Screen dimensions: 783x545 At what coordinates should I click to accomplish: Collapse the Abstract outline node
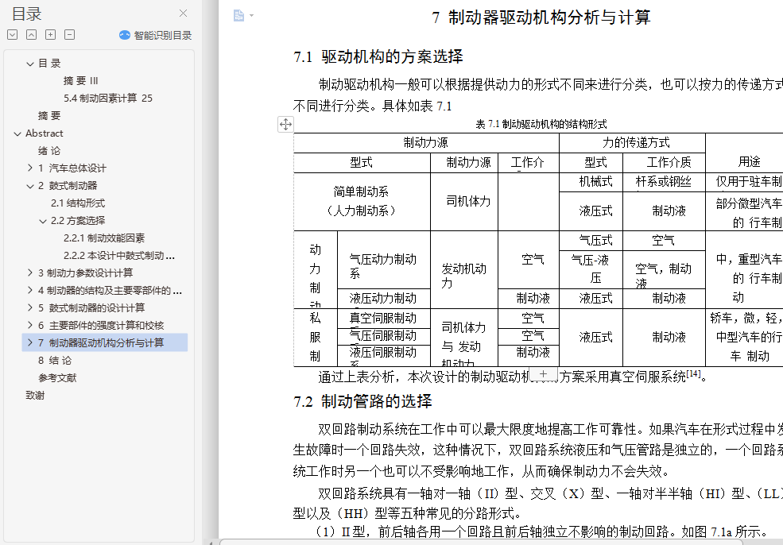click(17, 133)
